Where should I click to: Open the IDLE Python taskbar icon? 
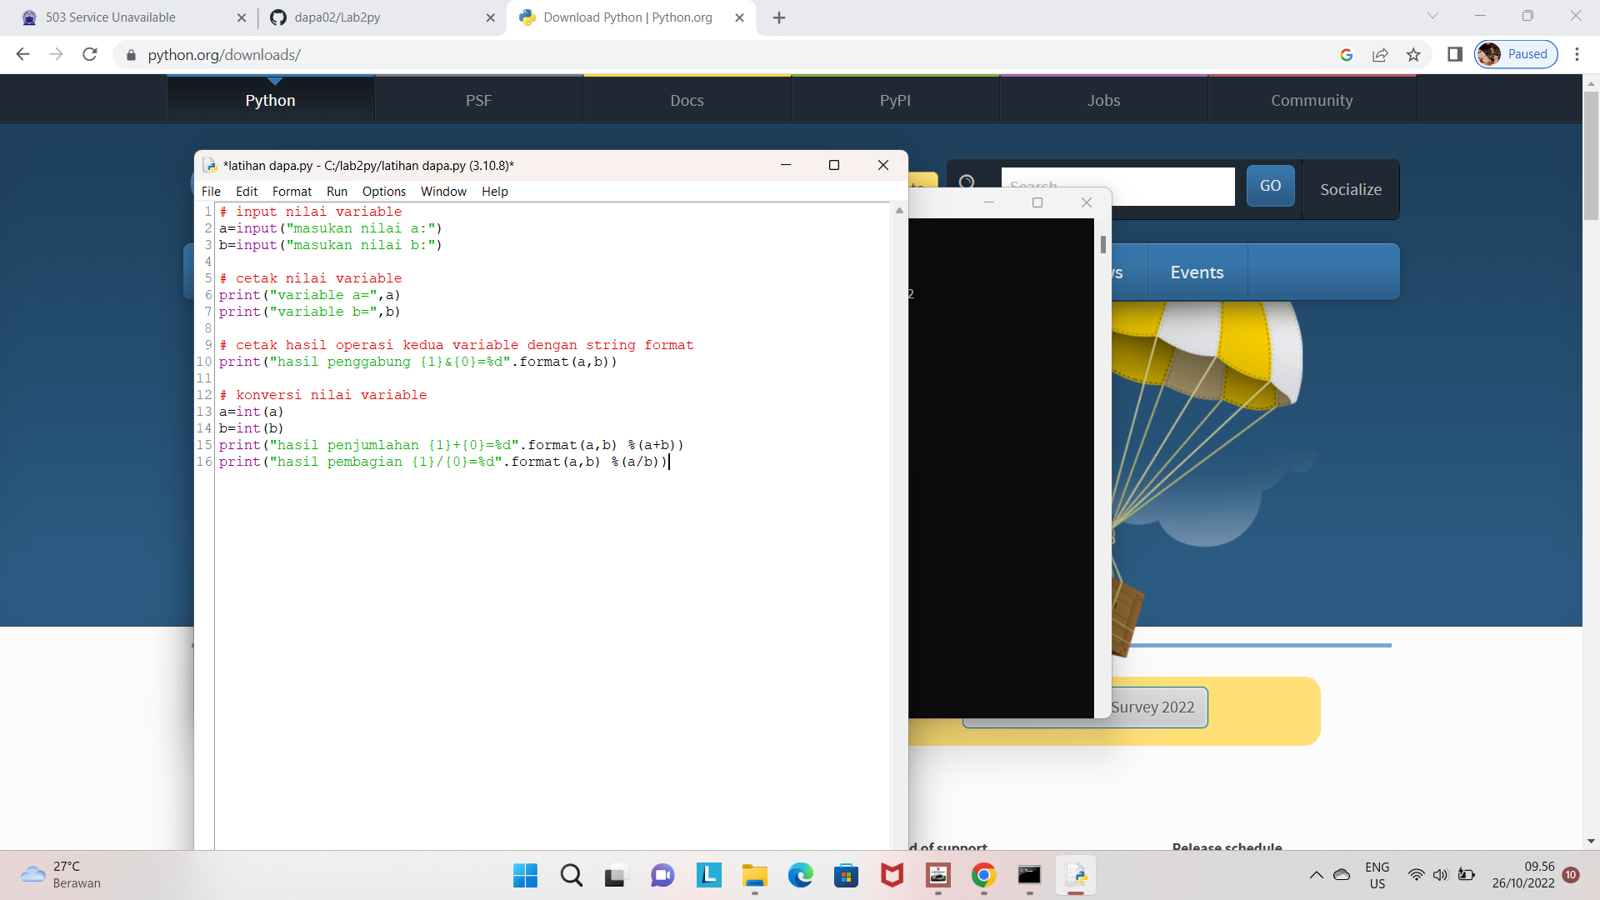[1076, 875]
